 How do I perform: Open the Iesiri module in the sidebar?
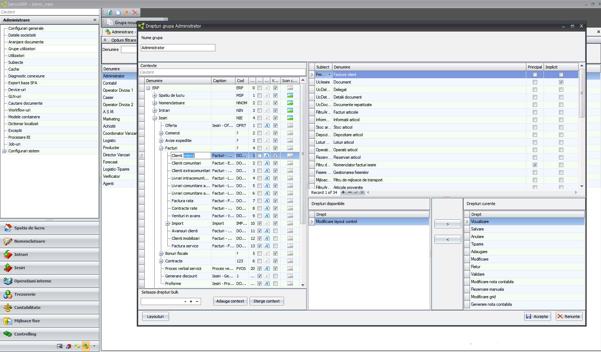[x=50, y=268]
